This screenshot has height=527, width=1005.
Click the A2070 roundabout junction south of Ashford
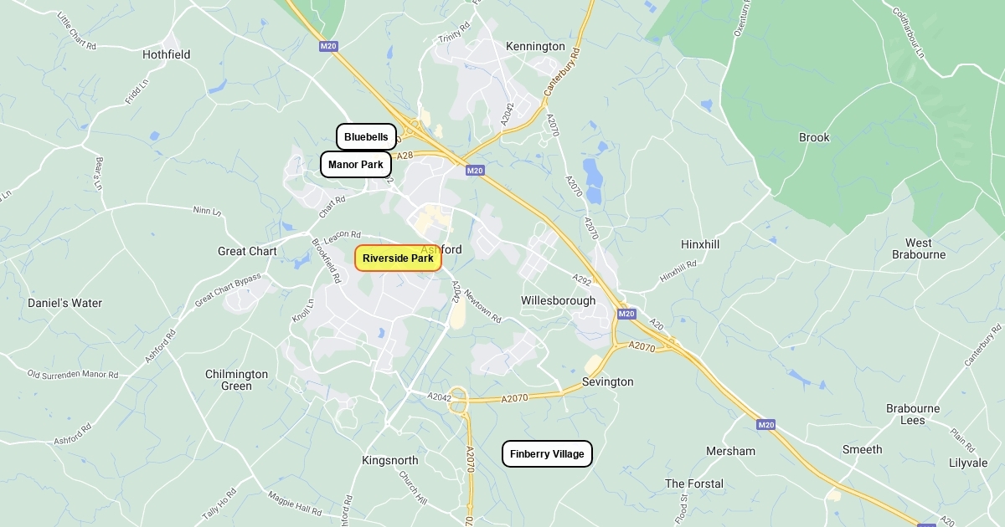(457, 402)
